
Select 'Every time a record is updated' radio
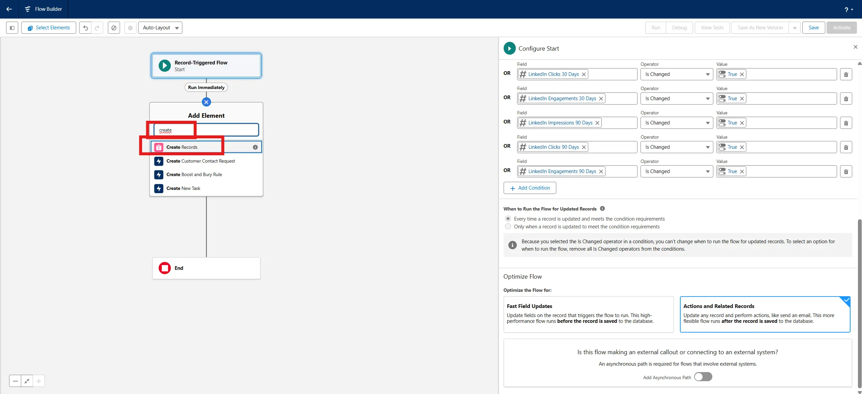pyautogui.click(x=508, y=219)
